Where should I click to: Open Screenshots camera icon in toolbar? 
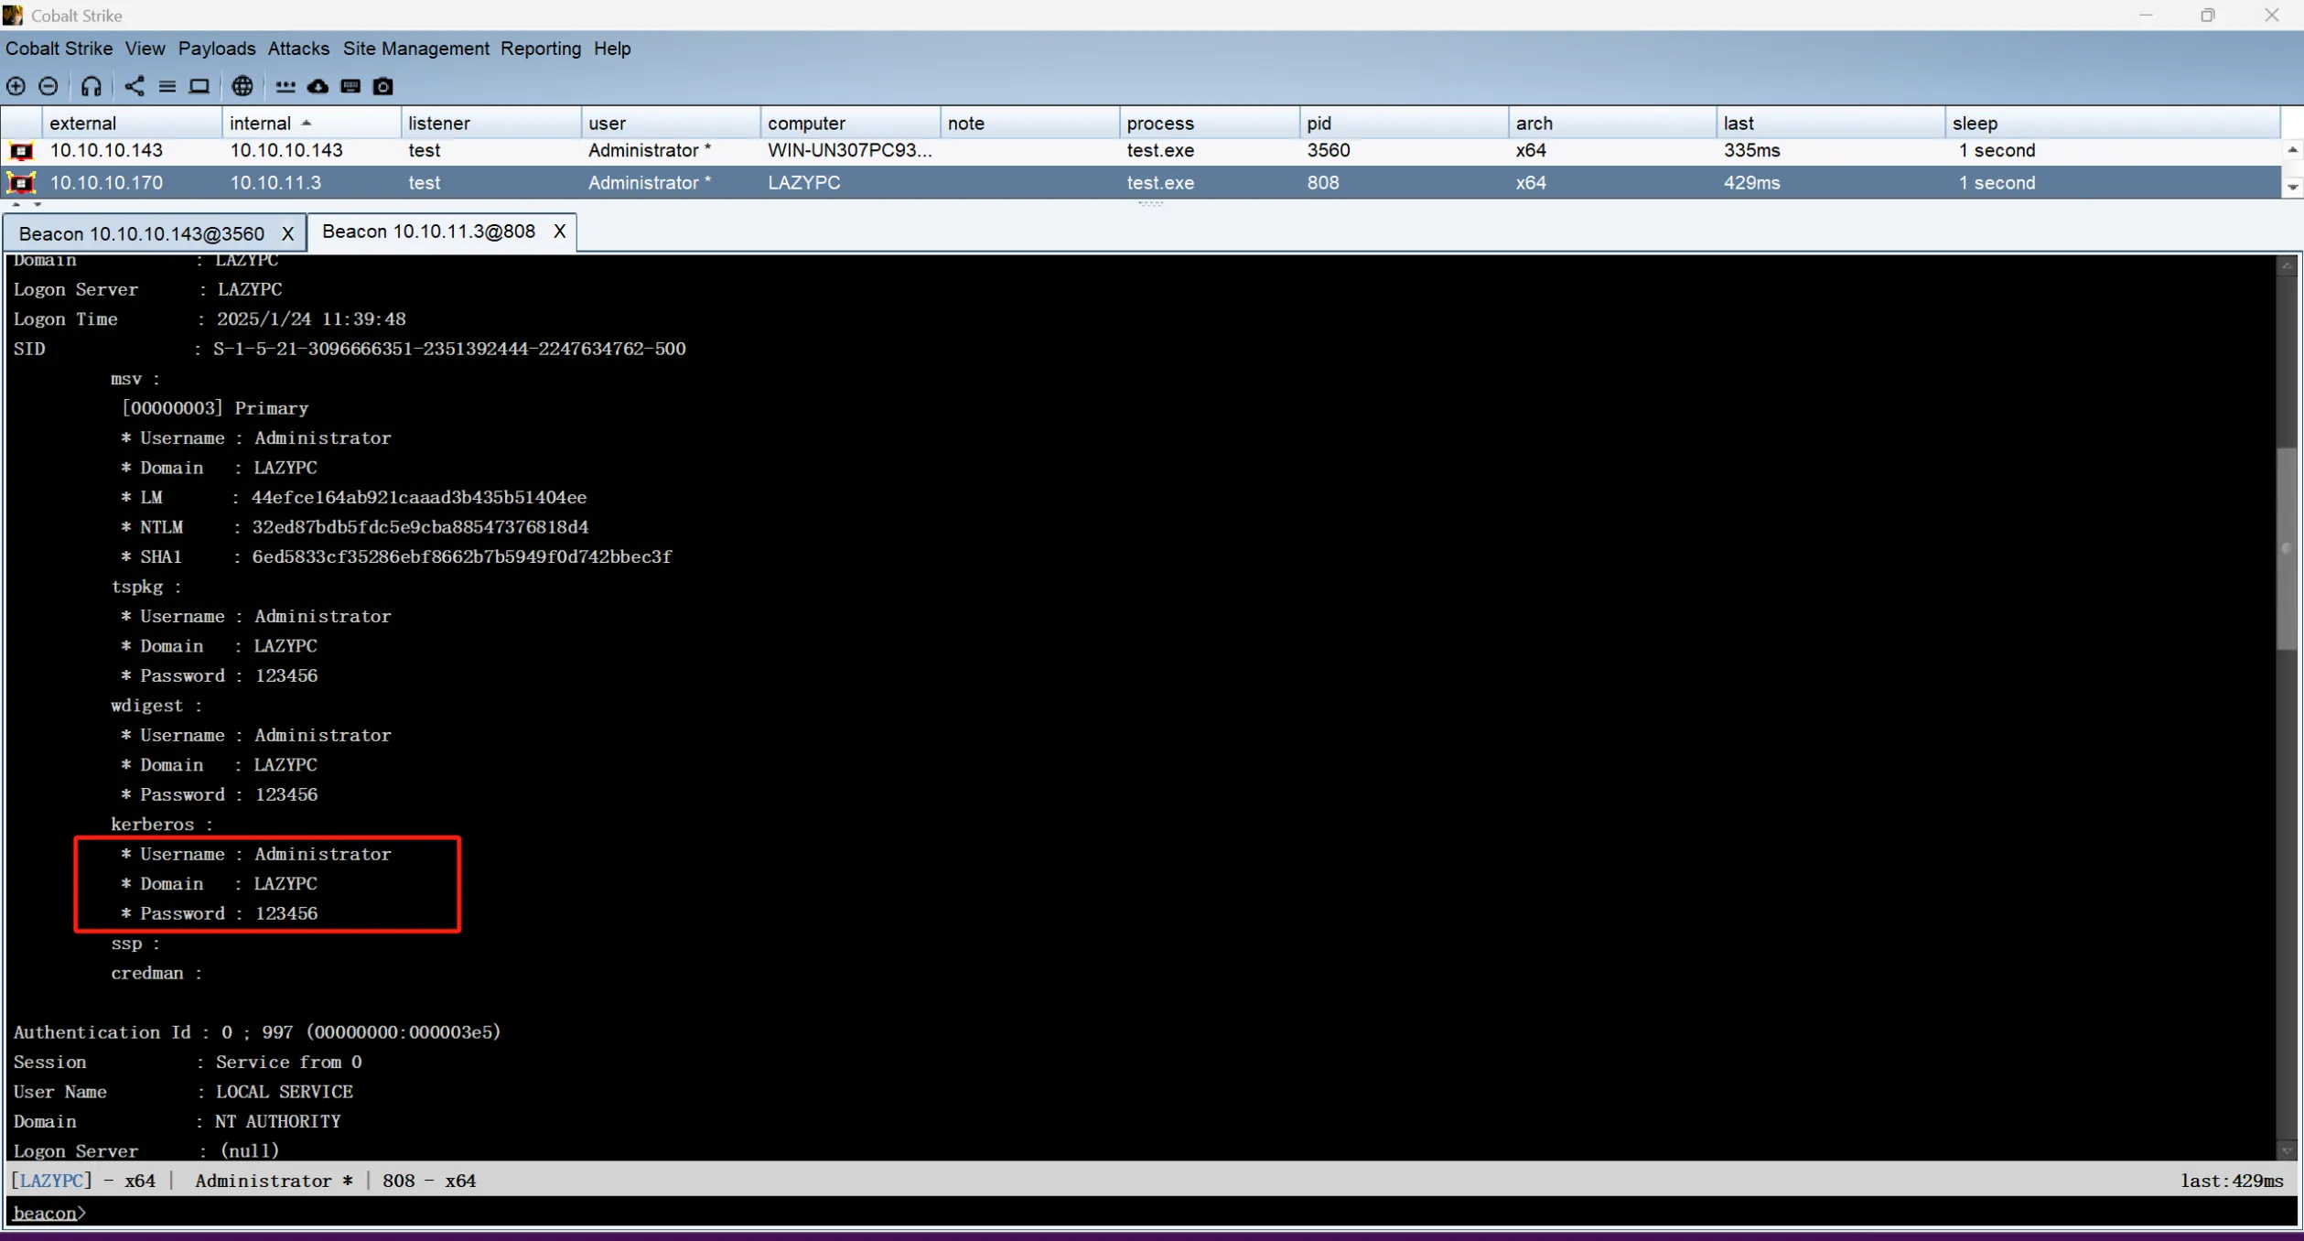(383, 86)
